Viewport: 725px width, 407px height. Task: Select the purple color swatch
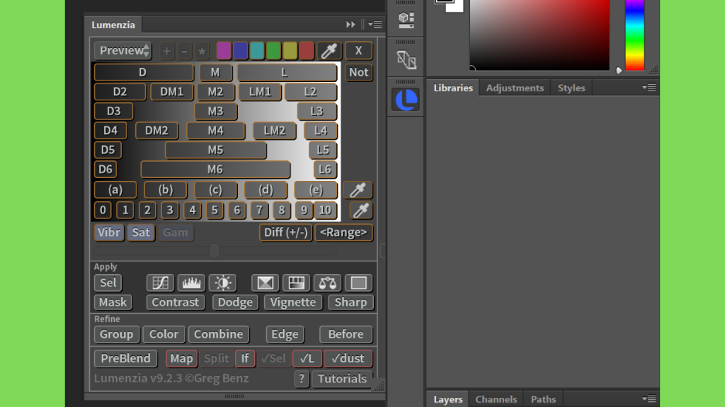[x=224, y=51]
